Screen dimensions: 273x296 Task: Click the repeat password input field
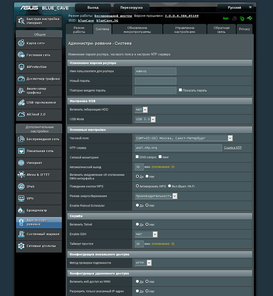[156, 90]
